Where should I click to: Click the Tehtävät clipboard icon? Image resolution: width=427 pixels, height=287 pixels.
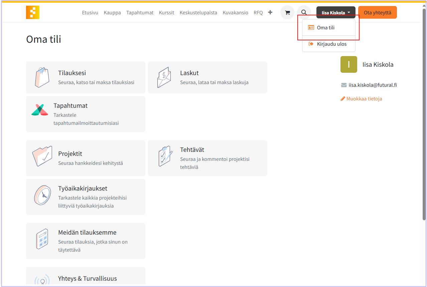click(165, 156)
